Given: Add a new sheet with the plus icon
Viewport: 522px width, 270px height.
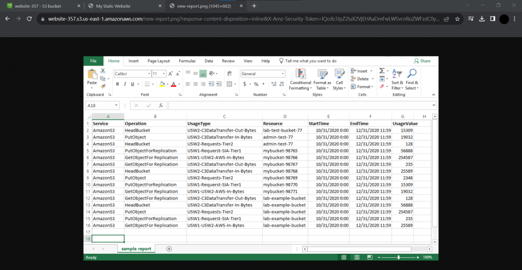Looking at the screenshot, I should click(169, 249).
